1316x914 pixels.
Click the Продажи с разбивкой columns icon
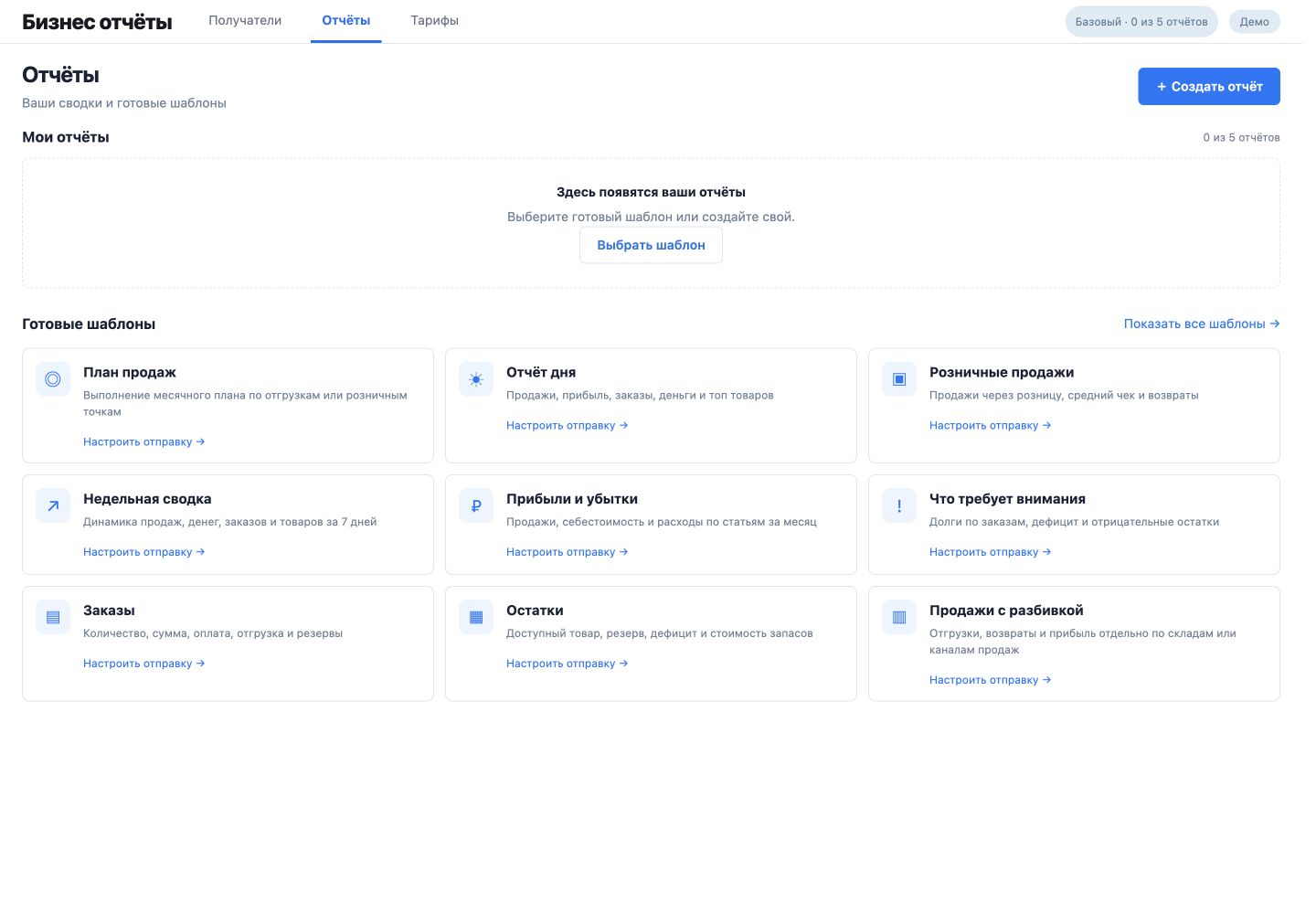(x=899, y=617)
